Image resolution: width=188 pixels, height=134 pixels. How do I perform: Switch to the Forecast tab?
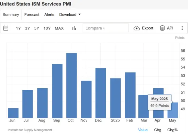click(32, 15)
